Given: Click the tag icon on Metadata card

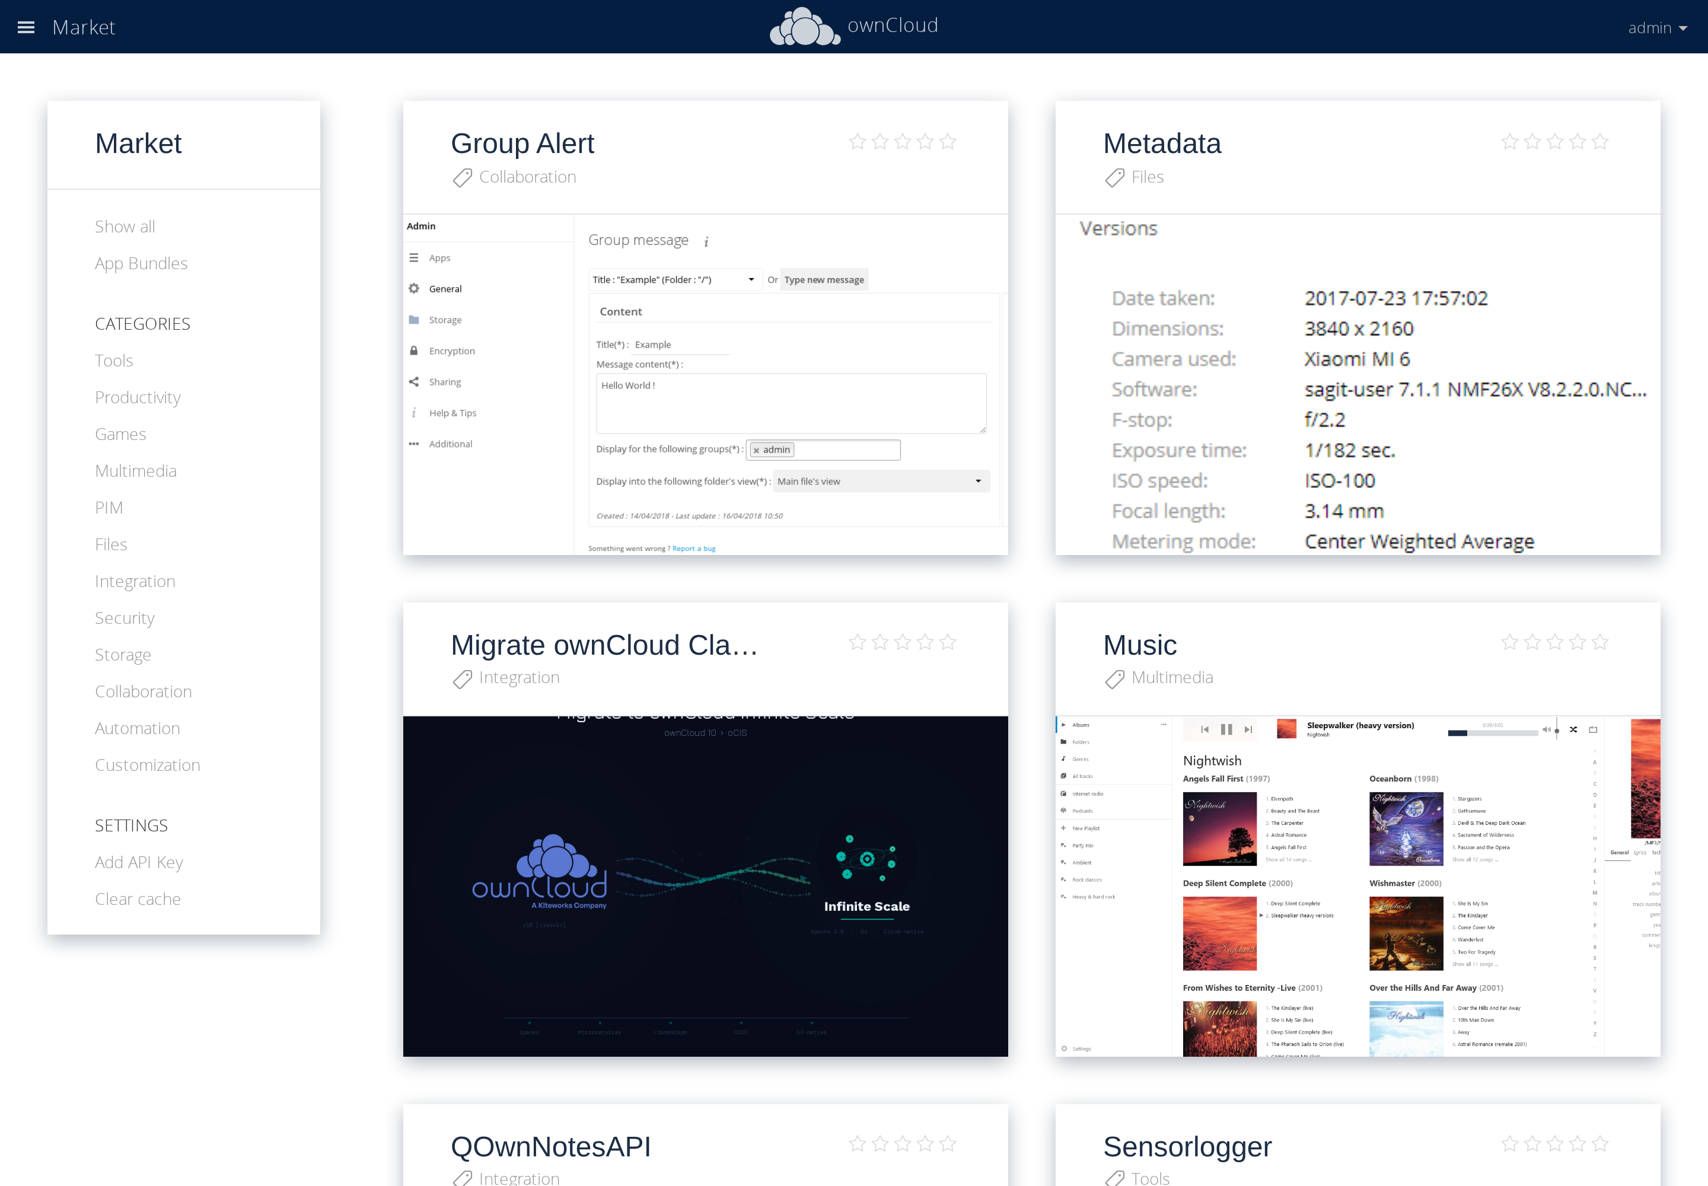Looking at the screenshot, I should [1114, 177].
